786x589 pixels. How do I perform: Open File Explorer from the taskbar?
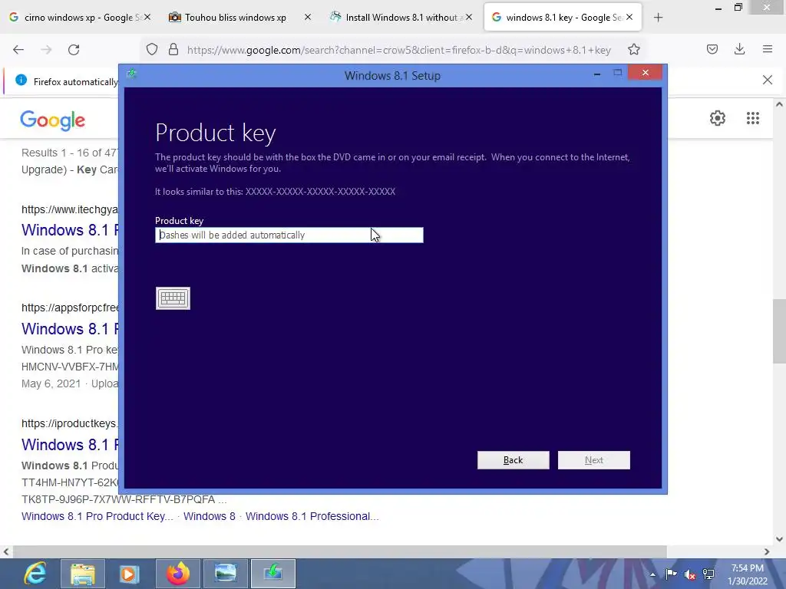(x=83, y=574)
